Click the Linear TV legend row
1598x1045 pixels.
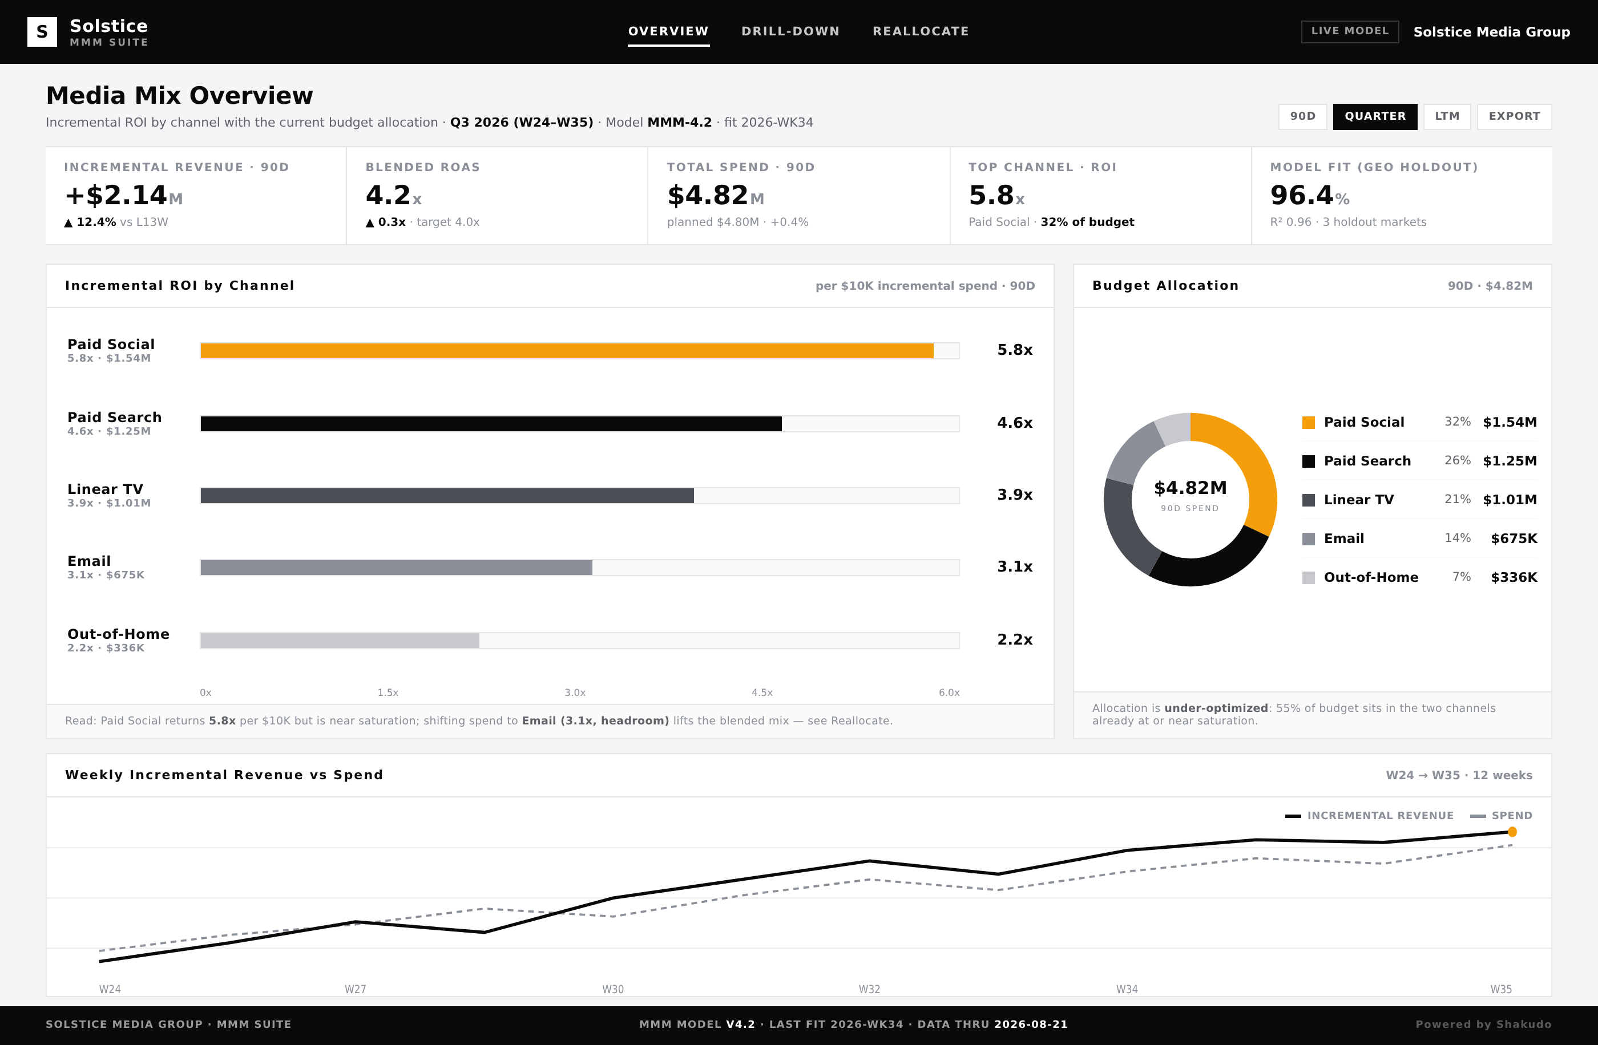coord(1419,499)
